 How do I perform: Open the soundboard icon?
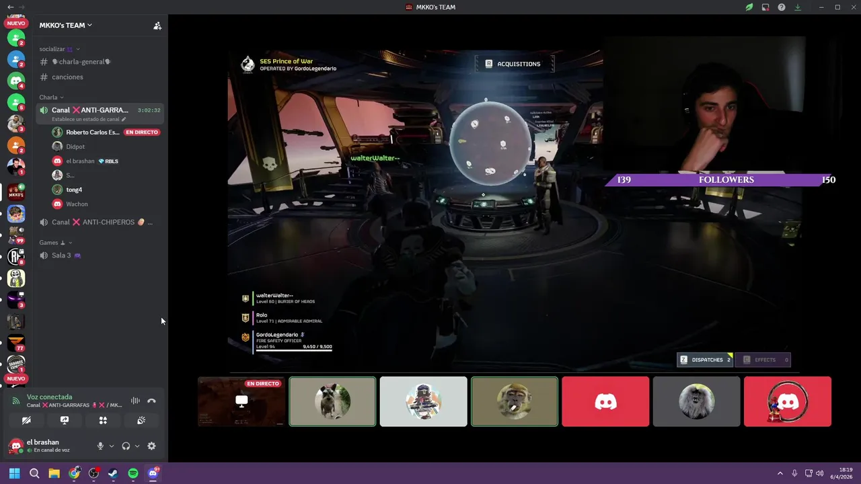click(x=141, y=420)
